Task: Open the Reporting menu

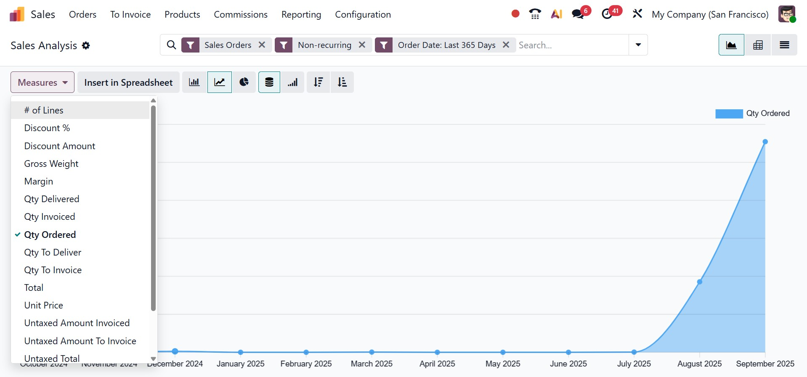Action: (x=301, y=14)
